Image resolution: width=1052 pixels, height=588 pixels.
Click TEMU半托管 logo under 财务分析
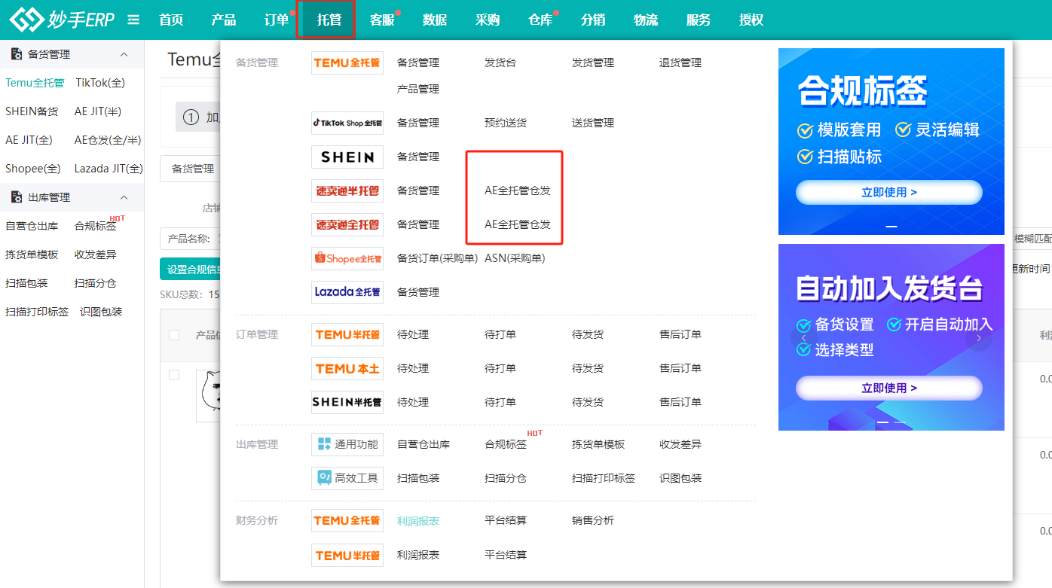[347, 555]
